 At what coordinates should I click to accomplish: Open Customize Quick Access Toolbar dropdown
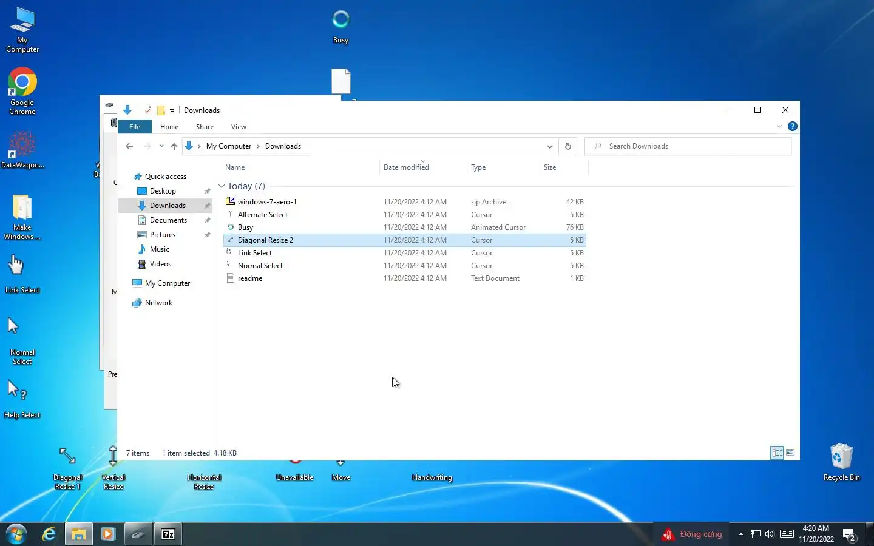(x=172, y=110)
